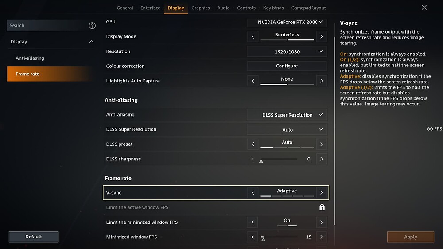Collapse the Display sidebar section

pos(91,42)
